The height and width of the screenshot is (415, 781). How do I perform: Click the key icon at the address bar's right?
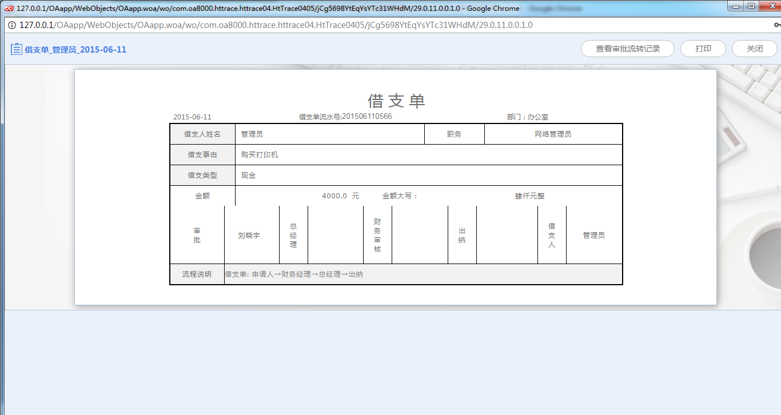(x=776, y=25)
